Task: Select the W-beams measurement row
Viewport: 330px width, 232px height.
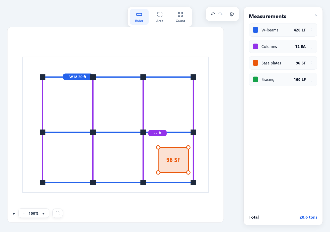Action: tap(283, 30)
